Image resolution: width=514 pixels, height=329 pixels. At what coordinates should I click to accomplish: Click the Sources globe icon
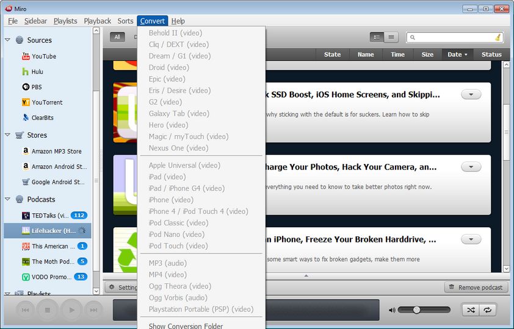(20, 40)
